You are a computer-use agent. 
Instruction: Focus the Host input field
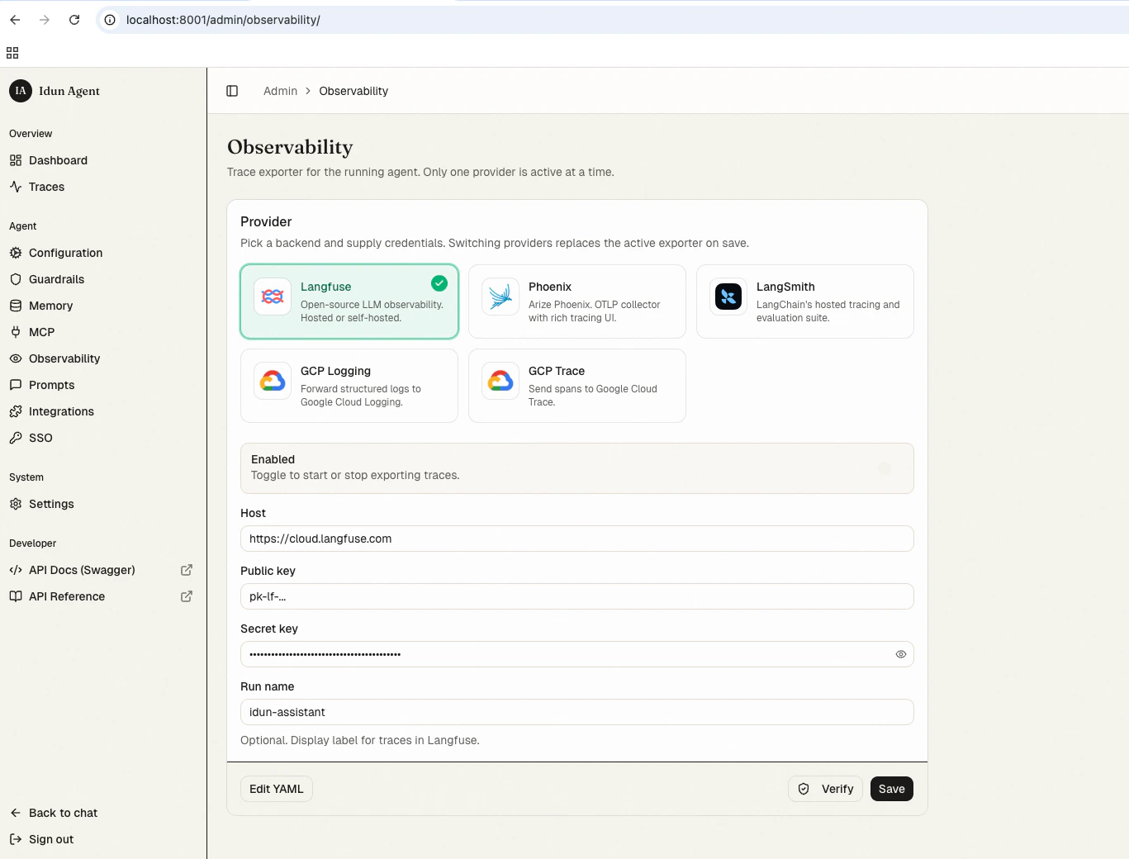(577, 539)
